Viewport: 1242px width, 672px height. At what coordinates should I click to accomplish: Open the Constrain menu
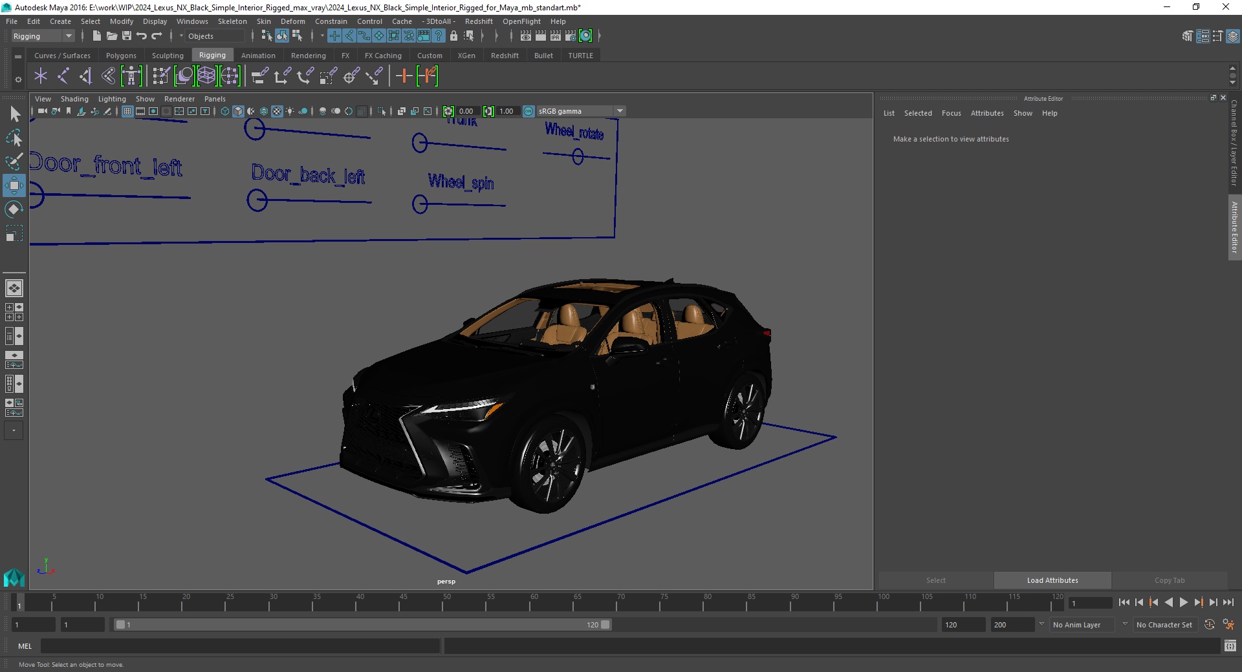[x=331, y=21]
